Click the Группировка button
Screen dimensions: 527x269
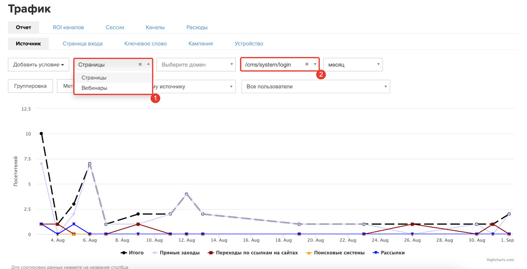(x=30, y=86)
